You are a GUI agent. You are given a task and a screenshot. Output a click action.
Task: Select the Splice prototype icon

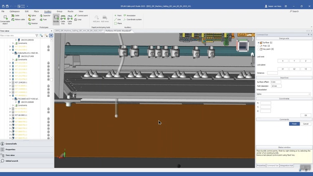[32, 15]
